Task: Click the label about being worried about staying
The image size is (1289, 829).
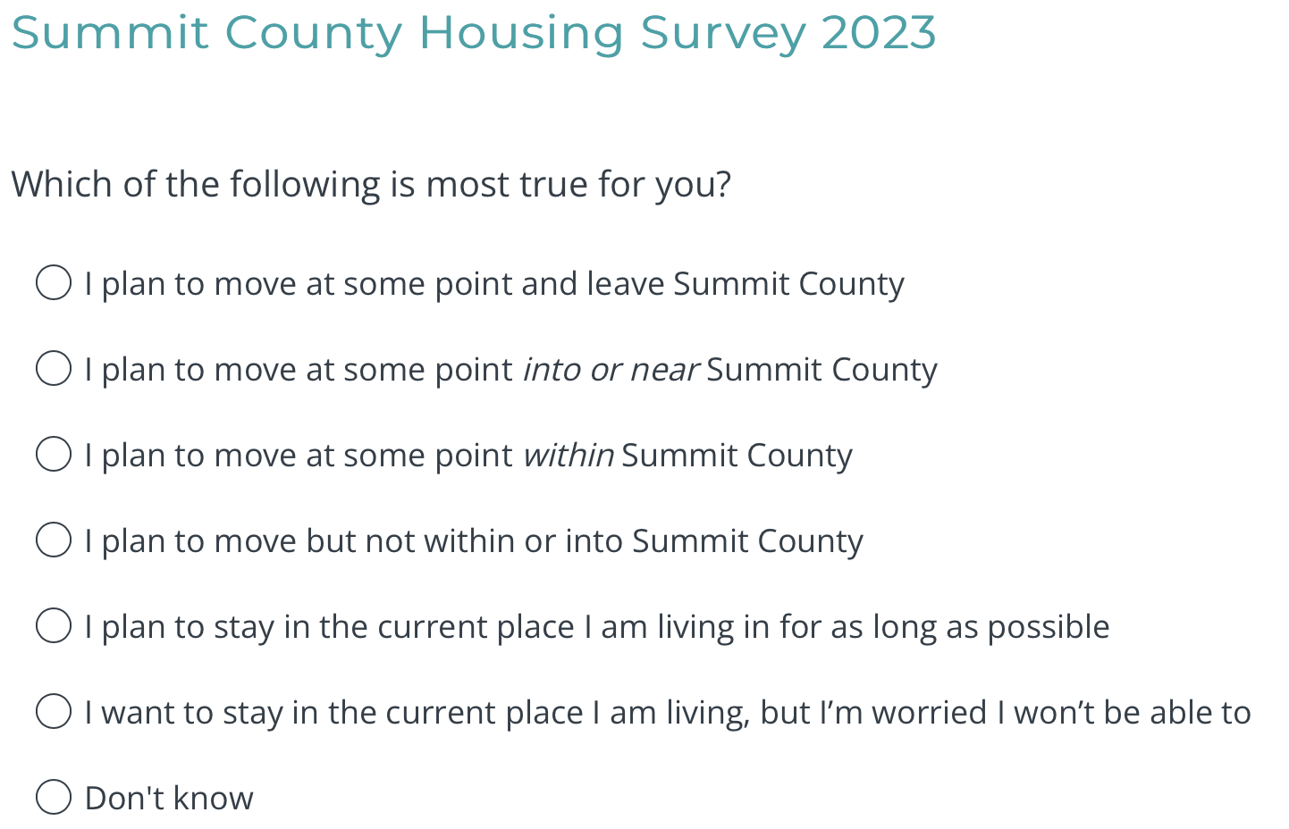Action: click(668, 713)
